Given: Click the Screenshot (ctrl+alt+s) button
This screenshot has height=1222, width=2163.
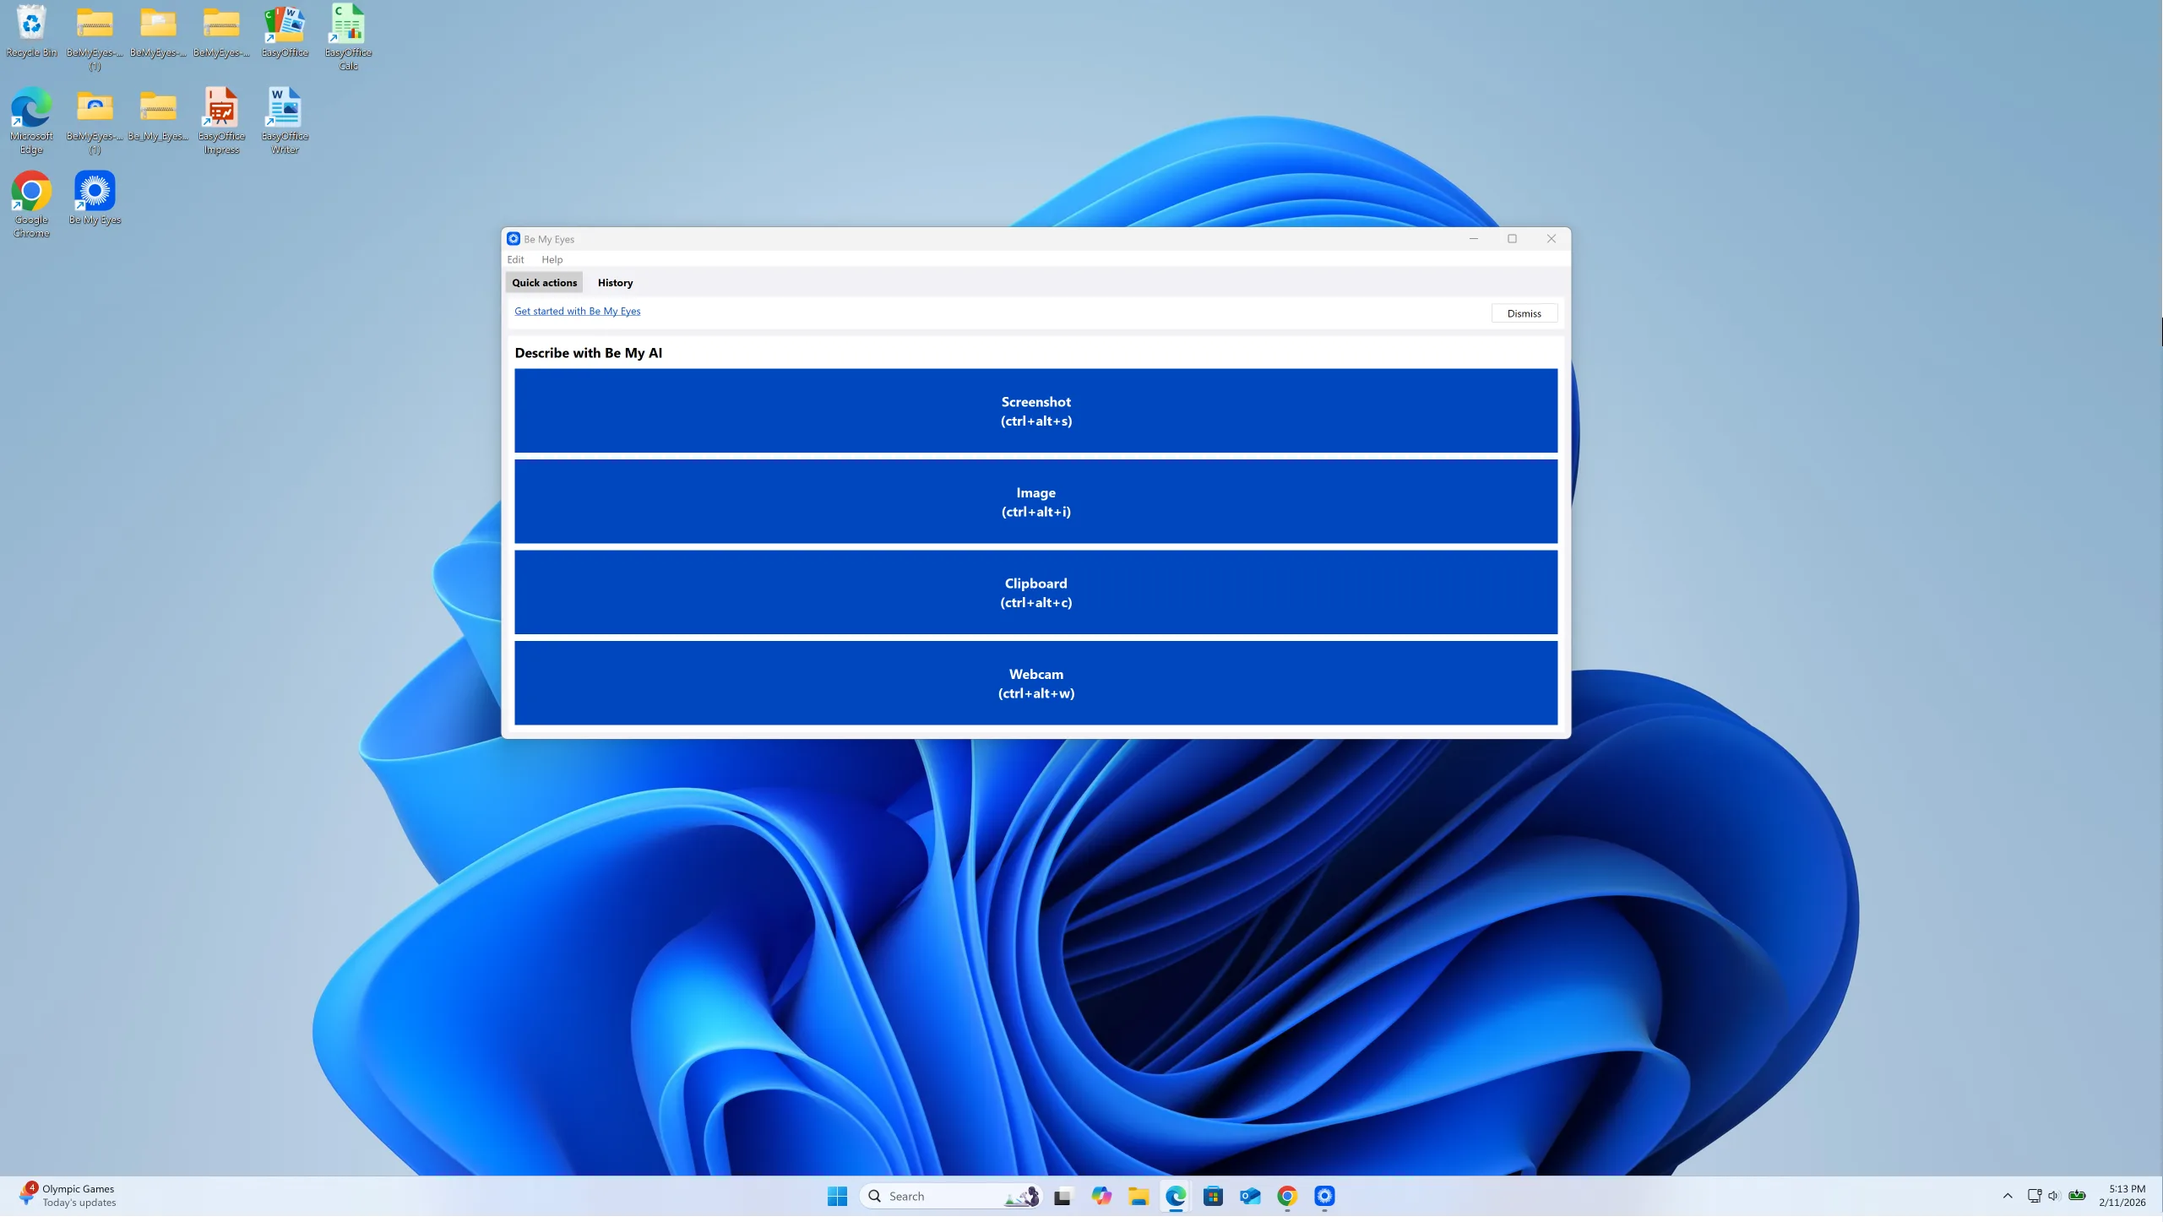Looking at the screenshot, I should [1035, 411].
